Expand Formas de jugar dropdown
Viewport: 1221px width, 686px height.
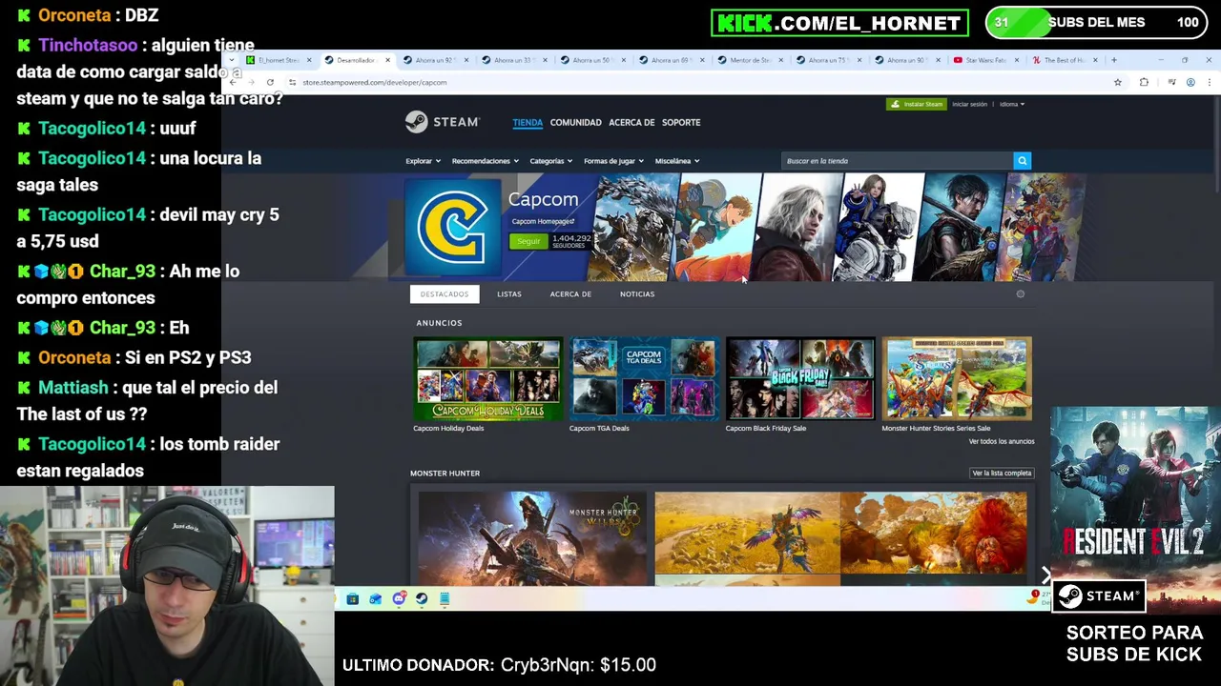tap(613, 161)
